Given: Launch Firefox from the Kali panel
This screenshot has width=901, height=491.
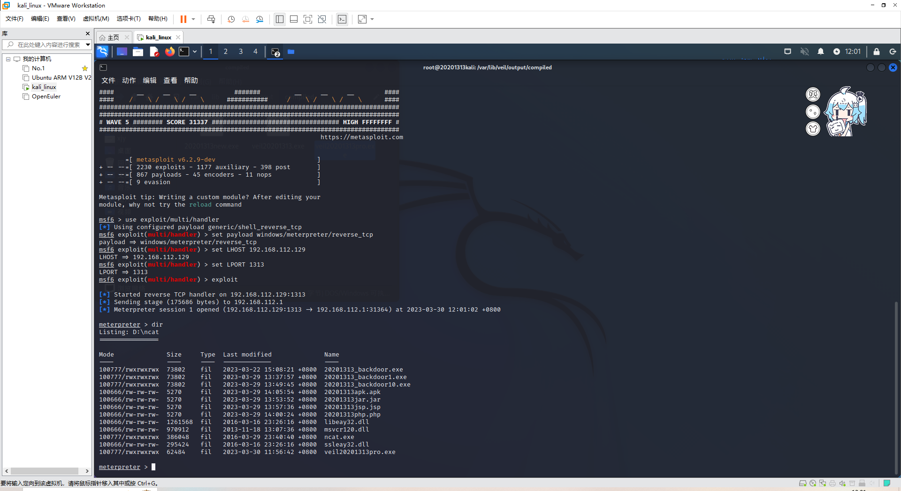Looking at the screenshot, I should pyautogui.click(x=170, y=52).
